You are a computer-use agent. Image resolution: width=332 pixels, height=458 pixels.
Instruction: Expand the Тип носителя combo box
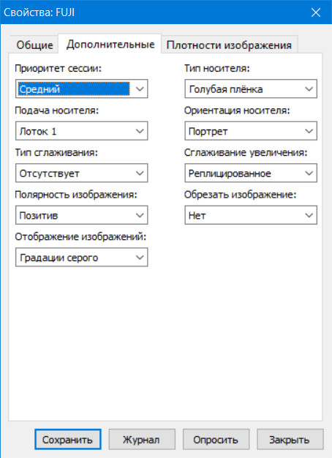tap(251, 89)
